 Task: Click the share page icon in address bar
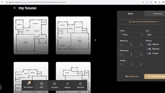(147, 2)
